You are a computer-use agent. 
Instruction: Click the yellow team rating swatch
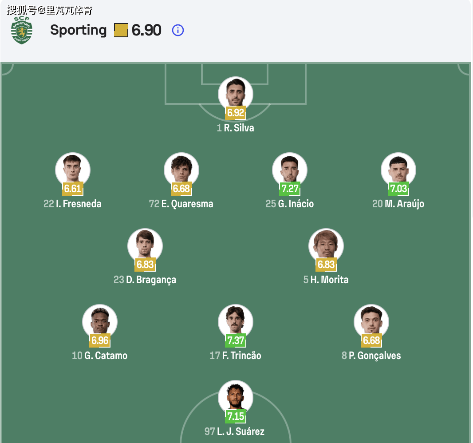coord(121,30)
